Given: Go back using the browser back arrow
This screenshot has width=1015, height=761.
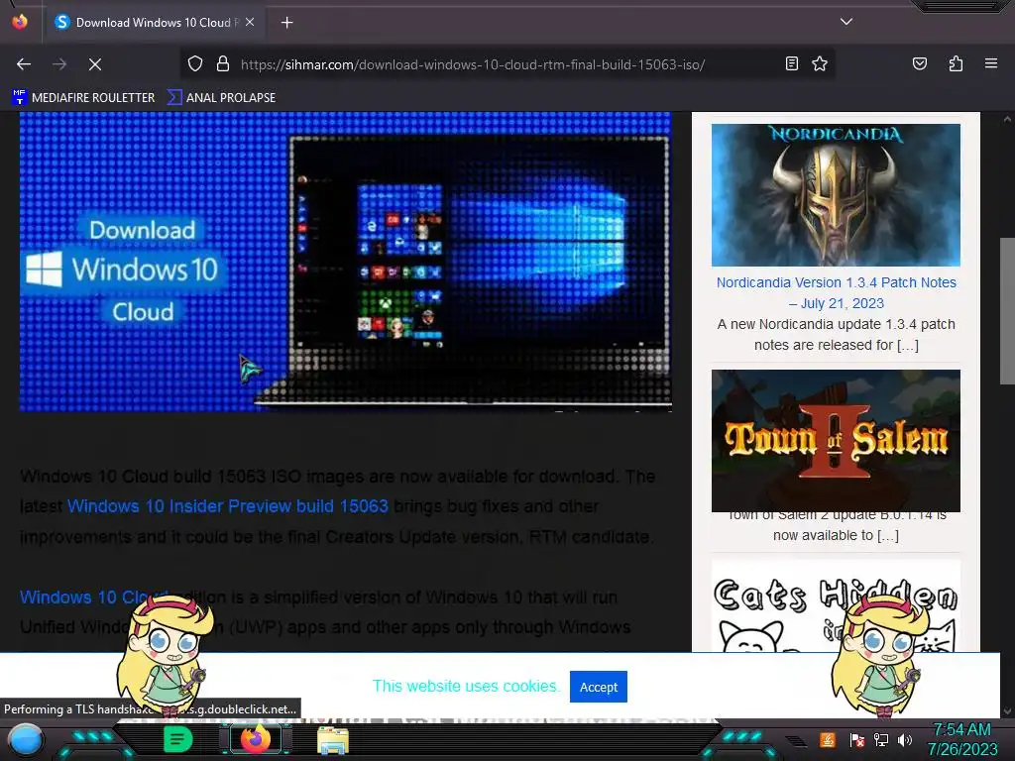Looking at the screenshot, I should click(24, 64).
